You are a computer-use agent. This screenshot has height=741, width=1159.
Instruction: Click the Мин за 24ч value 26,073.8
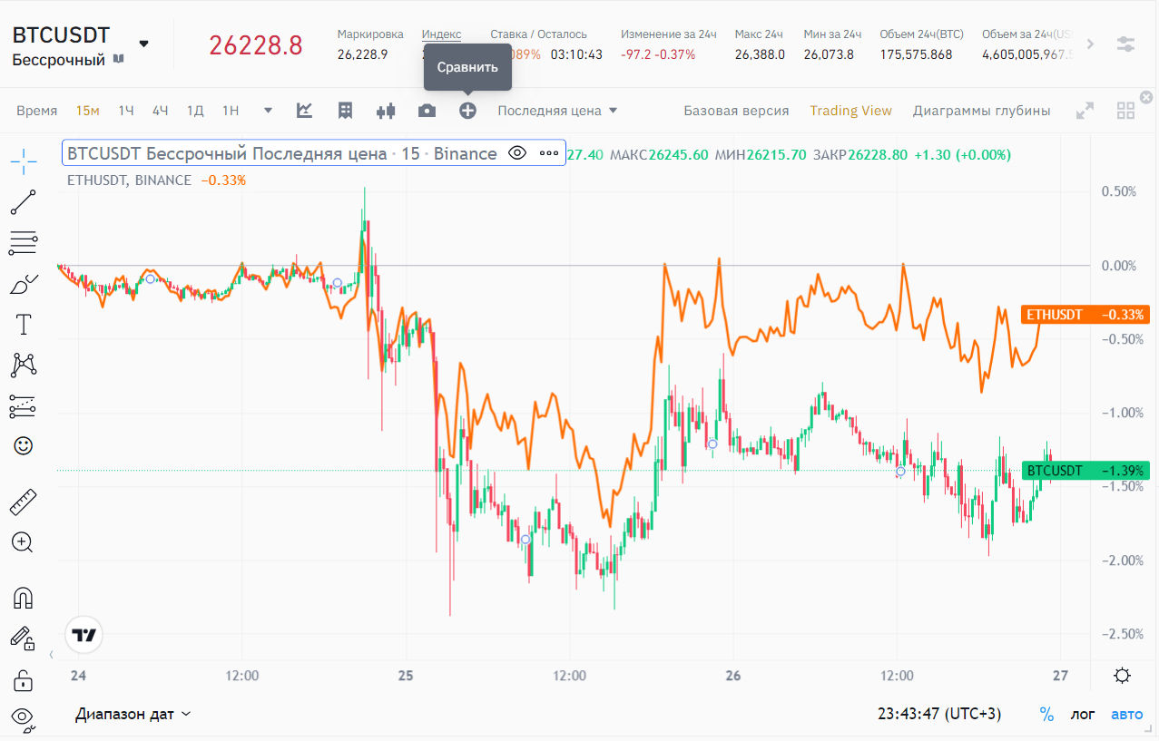tap(829, 54)
